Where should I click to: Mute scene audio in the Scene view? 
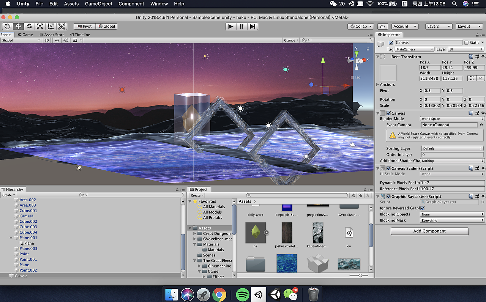(66, 40)
